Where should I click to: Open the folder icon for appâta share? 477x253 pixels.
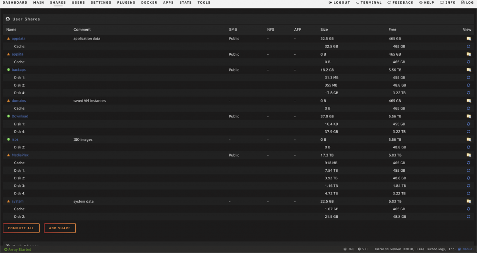(468, 54)
